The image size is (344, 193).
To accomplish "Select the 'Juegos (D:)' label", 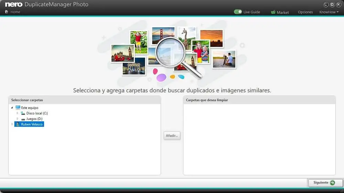I will click(x=34, y=119).
